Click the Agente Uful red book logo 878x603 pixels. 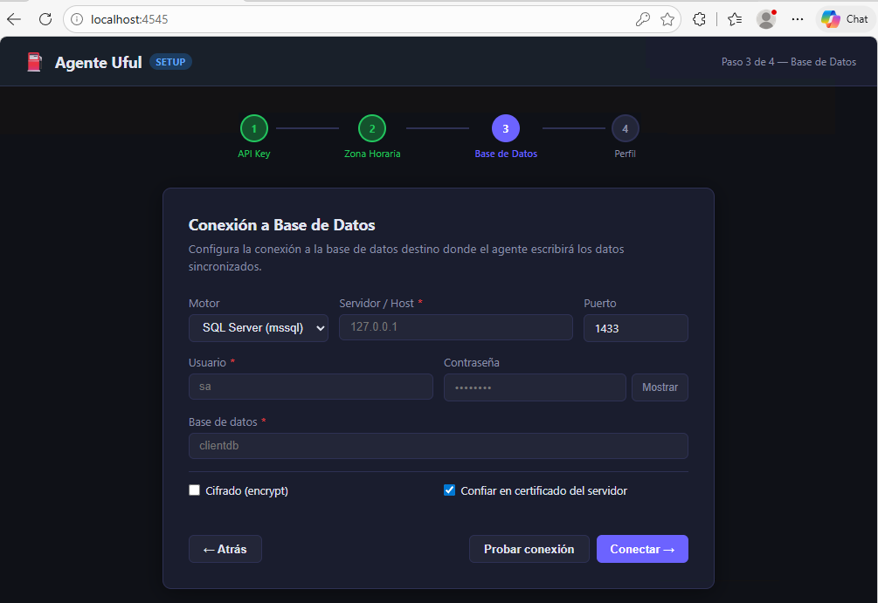point(34,61)
